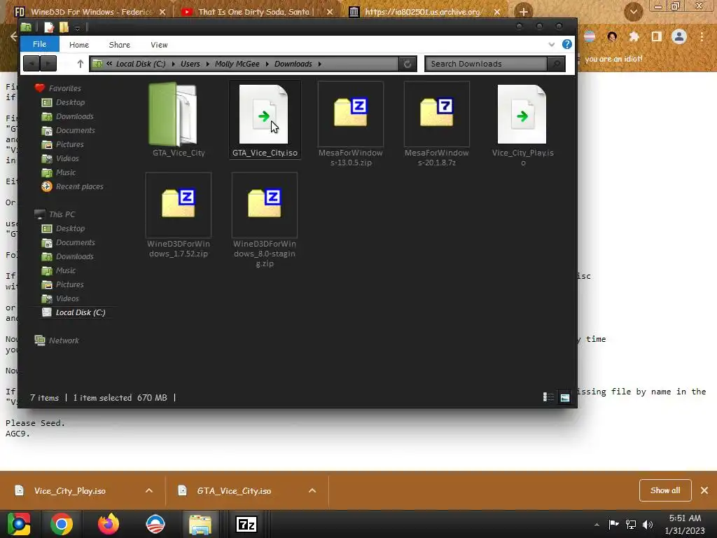
Task: Click the Explorer Help question mark icon
Action: point(566,44)
